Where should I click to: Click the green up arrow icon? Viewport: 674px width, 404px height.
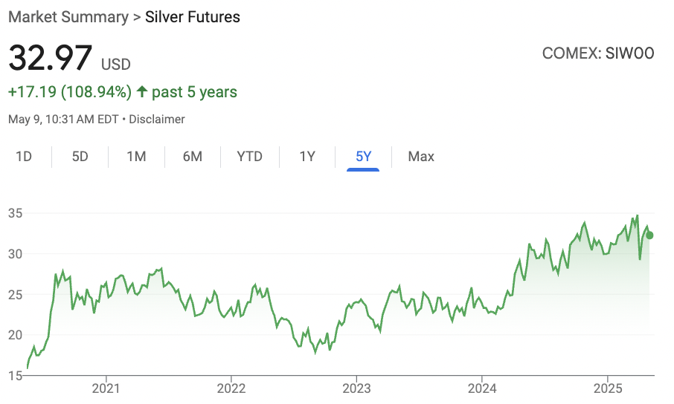(142, 91)
